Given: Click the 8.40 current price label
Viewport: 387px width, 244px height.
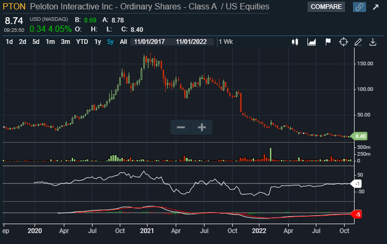Looking at the screenshot, I should [359, 136].
